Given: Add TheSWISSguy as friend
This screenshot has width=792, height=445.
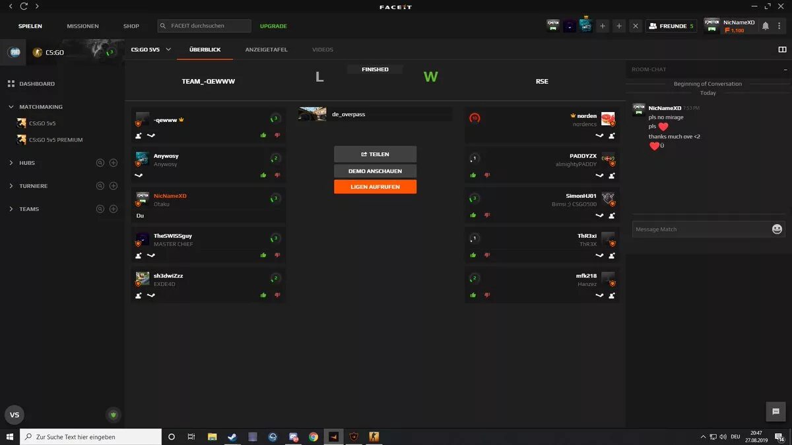Looking at the screenshot, I should (x=139, y=255).
